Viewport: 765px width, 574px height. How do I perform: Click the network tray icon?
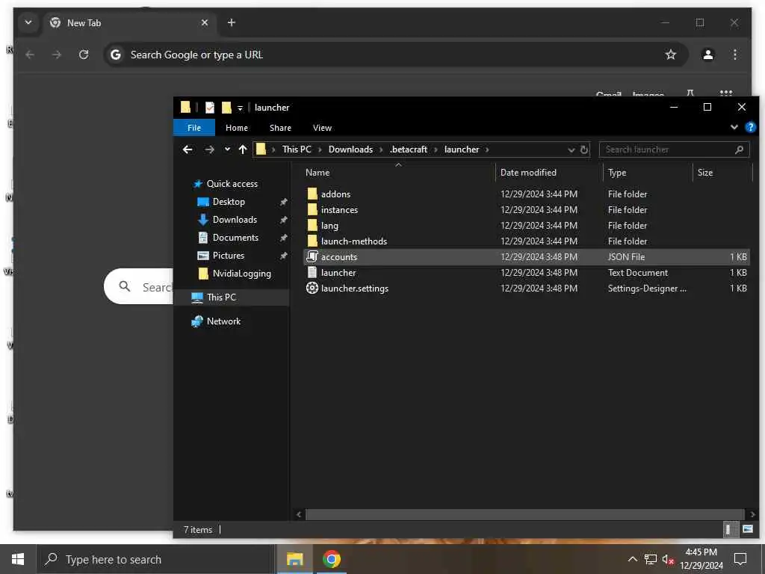click(x=651, y=559)
